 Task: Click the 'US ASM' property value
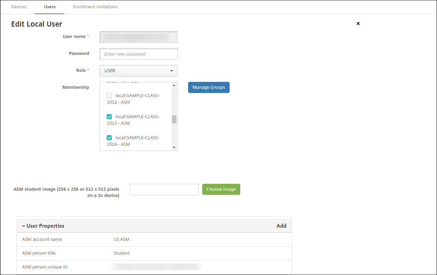click(122, 239)
